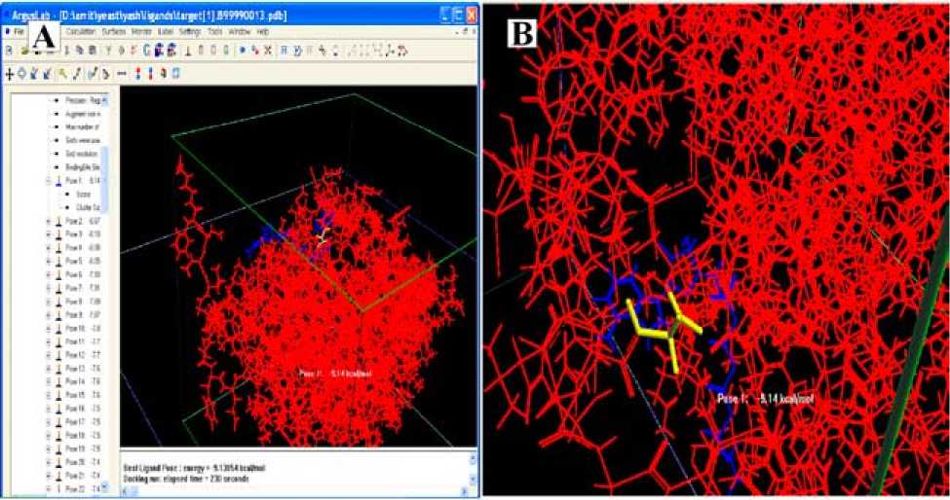Screen dimensions: 950x500
Task: Click the last blue square icon in second toolbar
Action: coord(176,74)
